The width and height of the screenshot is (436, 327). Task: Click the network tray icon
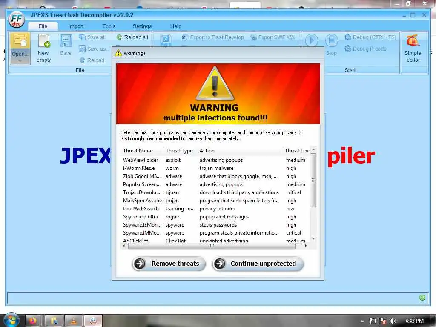tap(373, 321)
